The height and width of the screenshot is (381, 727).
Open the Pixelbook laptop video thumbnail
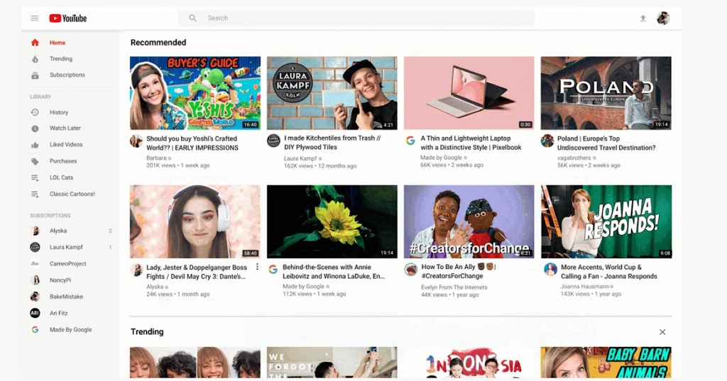click(469, 93)
